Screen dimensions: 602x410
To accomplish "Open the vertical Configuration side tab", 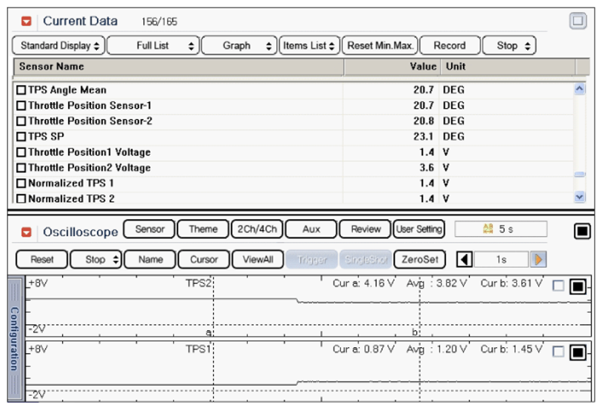I will pyautogui.click(x=14, y=339).
